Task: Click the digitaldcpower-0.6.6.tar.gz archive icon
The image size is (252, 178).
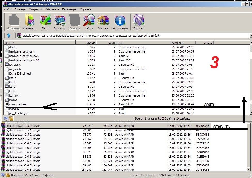Action: 3,170
